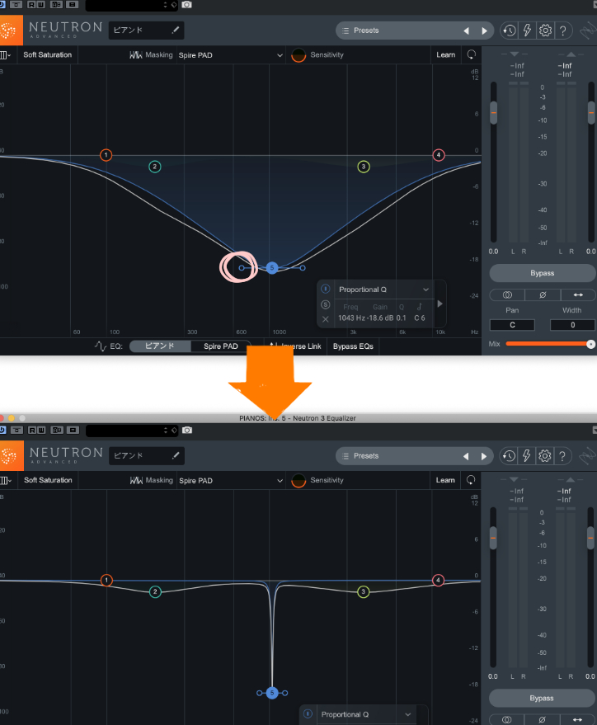Click lightning Zero Latency icon in upper window
This screenshot has height=725, width=597.
(527, 31)
